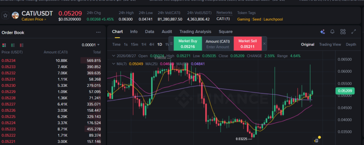This screenshot has width=364, height=145.
Task: Open price precision dropdown 0.00001
Action: point(91,45)
